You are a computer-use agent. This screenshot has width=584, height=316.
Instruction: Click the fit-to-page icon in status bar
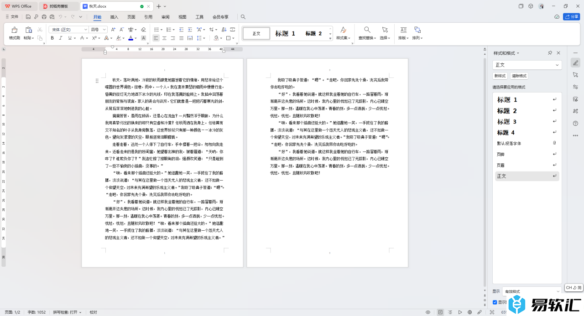click(492, 312)
